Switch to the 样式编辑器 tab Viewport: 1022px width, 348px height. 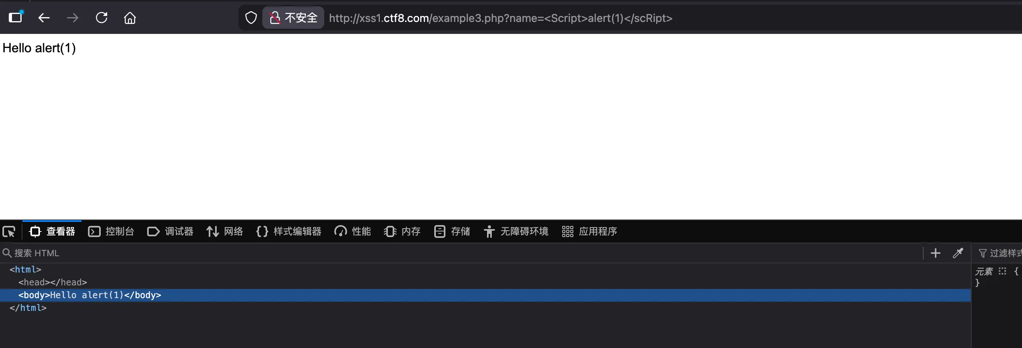[289, 231]
